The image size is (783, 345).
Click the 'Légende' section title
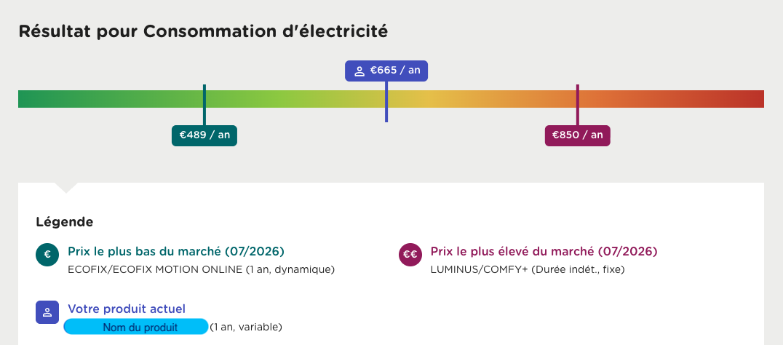tap(65, 222)
